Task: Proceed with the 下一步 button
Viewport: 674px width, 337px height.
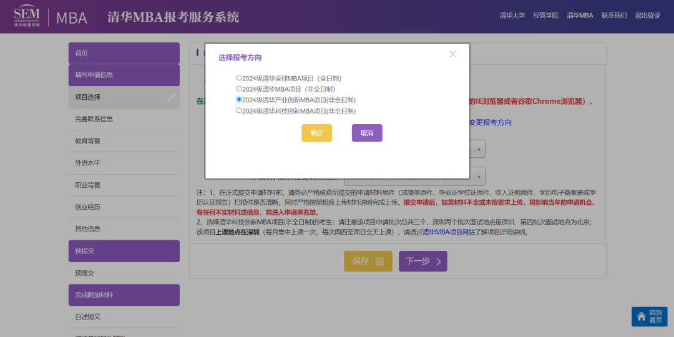Action: (x=423, y=261)
